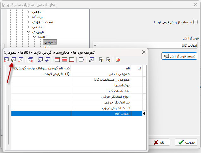Click the تصویب confirm button
201x153 pixels.
coord(186,142)
